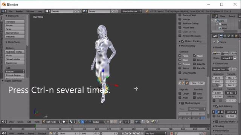
Task: Click the vertex normals display icon
Action: tap(180, 83)
